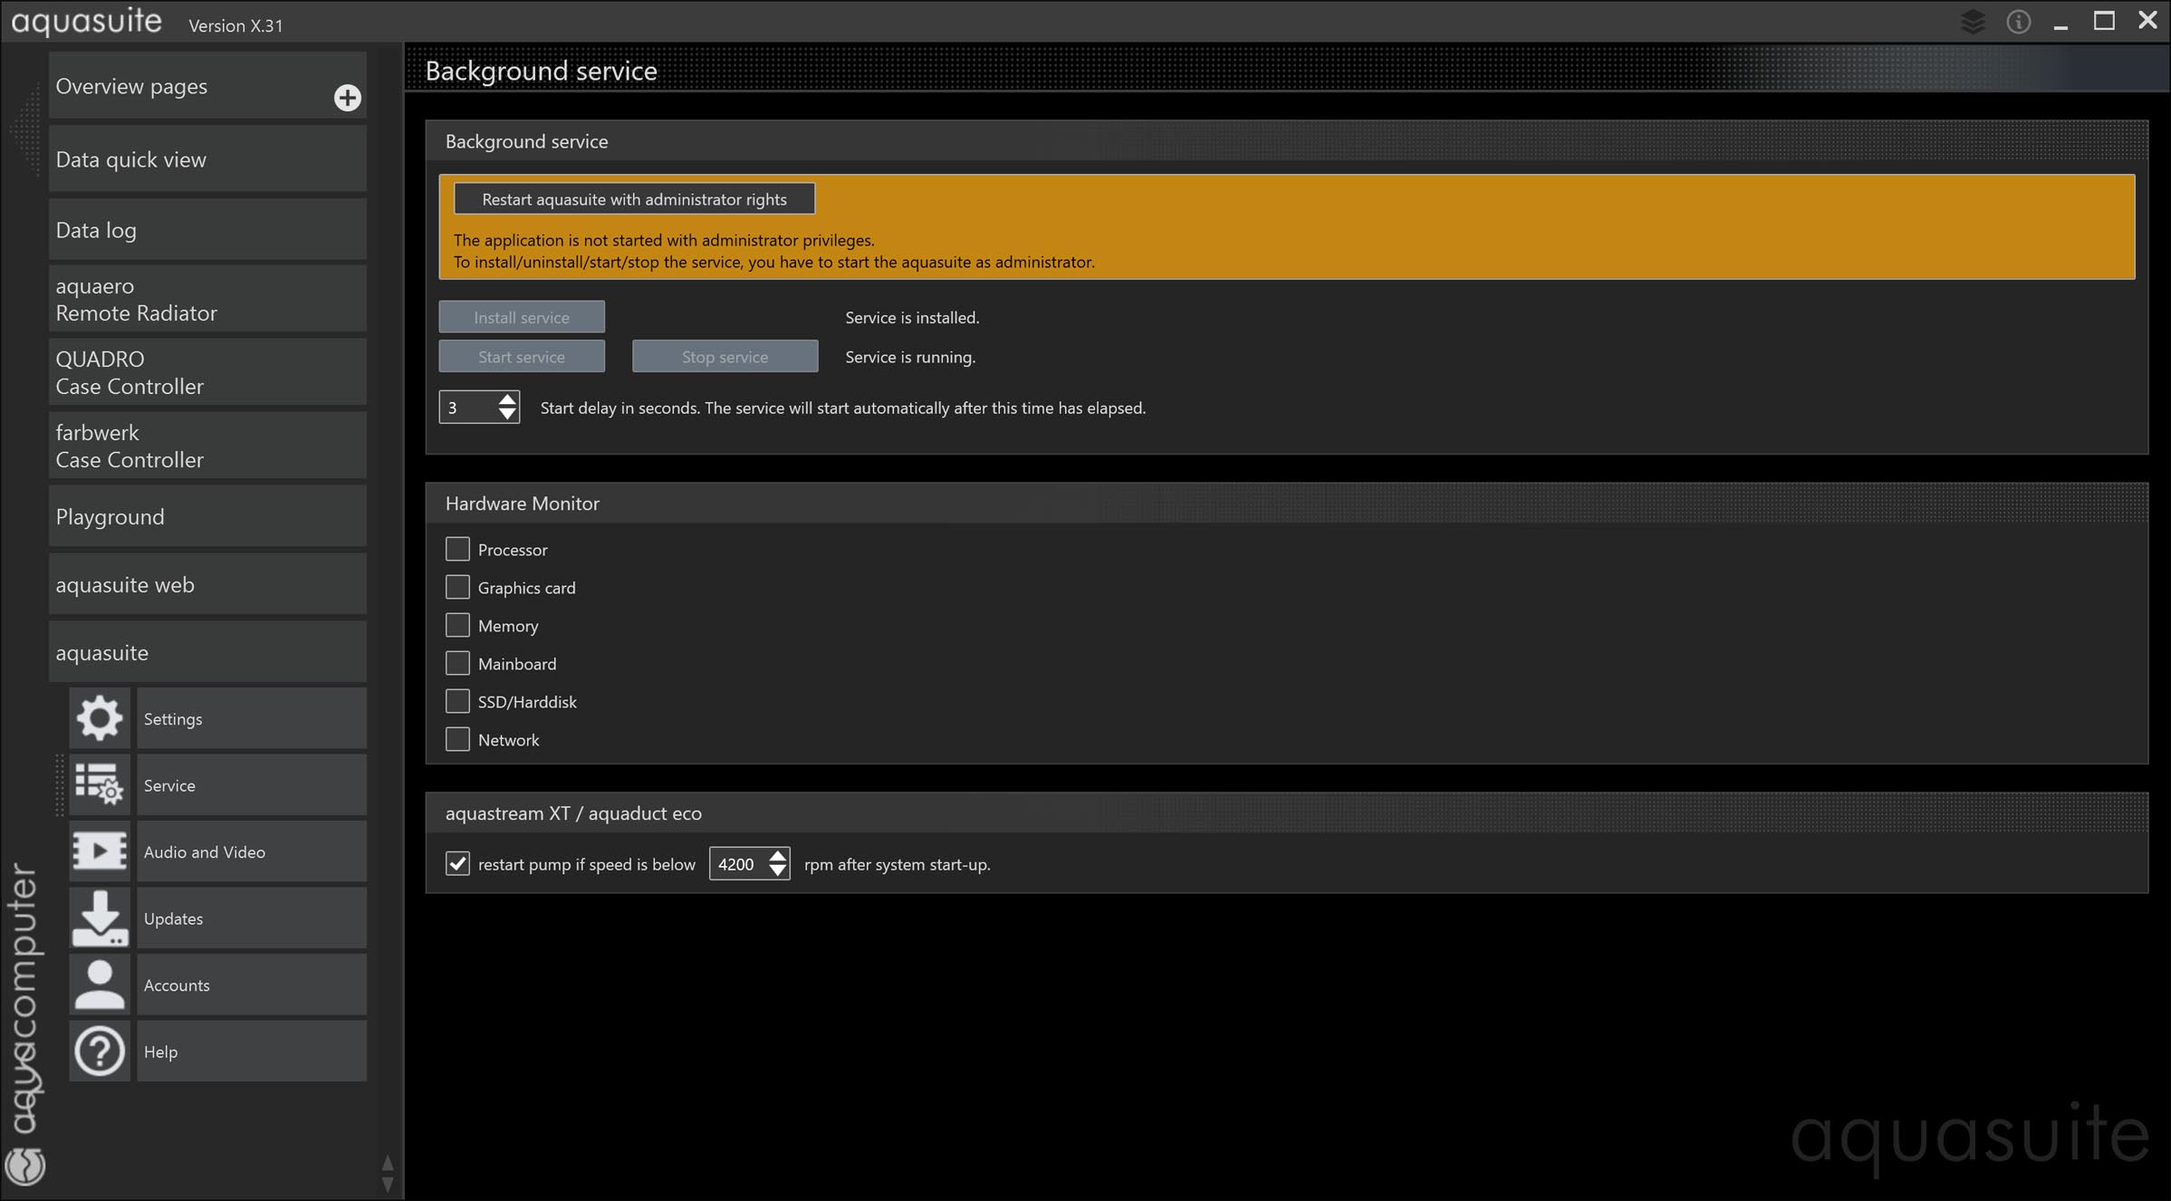Tick the Network monitor checkbox

[457, 740]
